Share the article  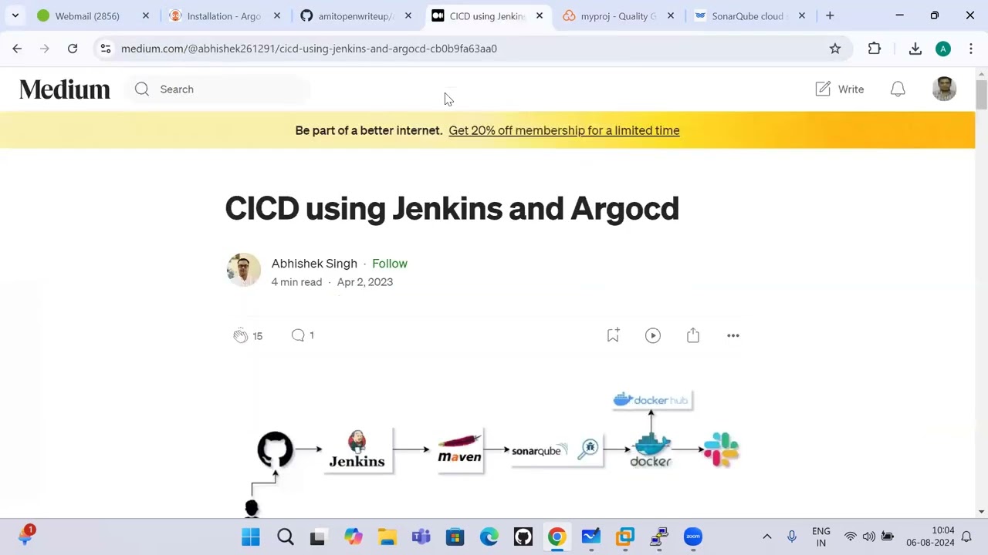(693, 335)
